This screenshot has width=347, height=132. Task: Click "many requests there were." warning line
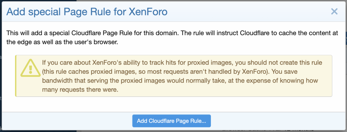[x=80, y=90]
